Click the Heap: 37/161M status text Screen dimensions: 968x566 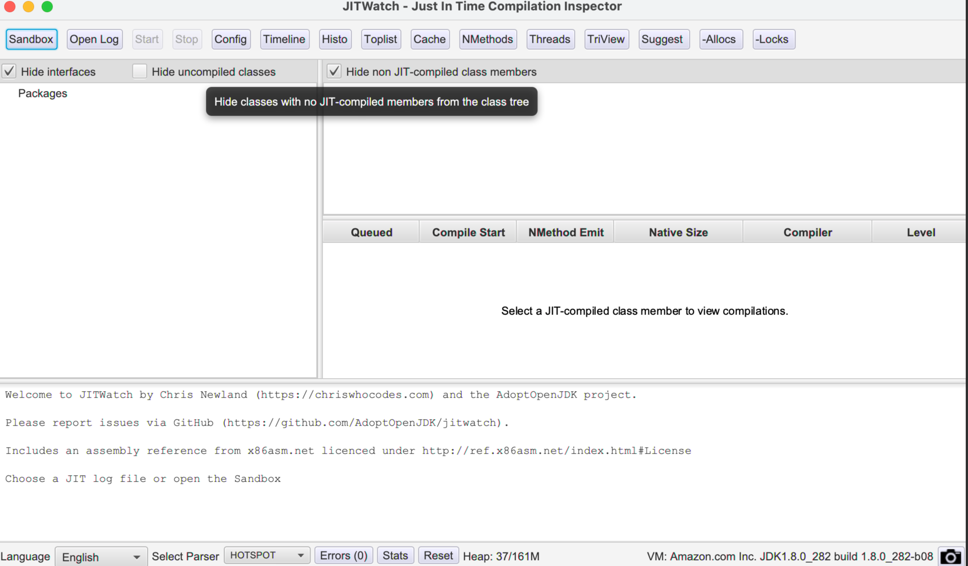coord(501,556)
